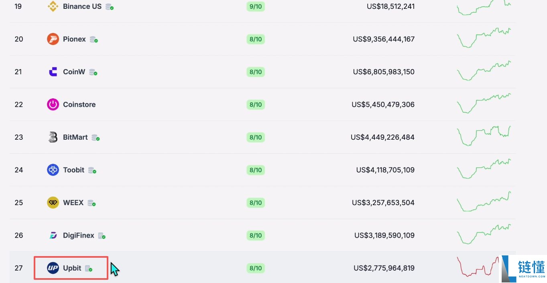Open the purple CoinW logo icon

[53, 72]
